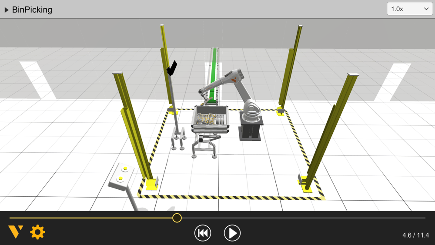Click the unplayed part of the timeline track
Screen dimensions: 435x245
(304, 218)
